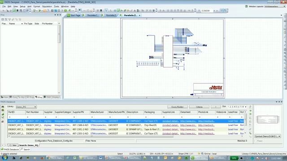
Task: Open the PADS Databook panel options arrow
Action: pyautogui.click(x=277, y=102)
